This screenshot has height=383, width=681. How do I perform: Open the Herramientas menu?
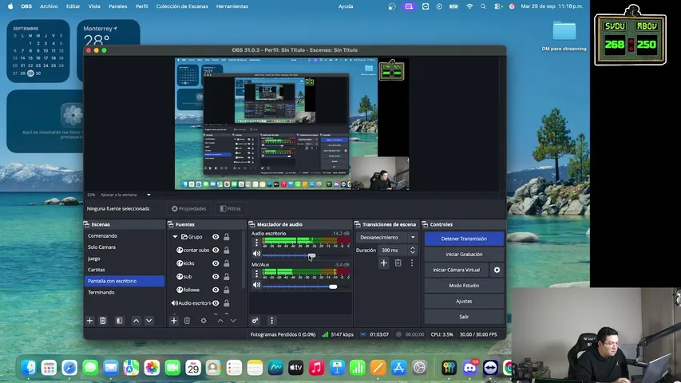(232, 6)
